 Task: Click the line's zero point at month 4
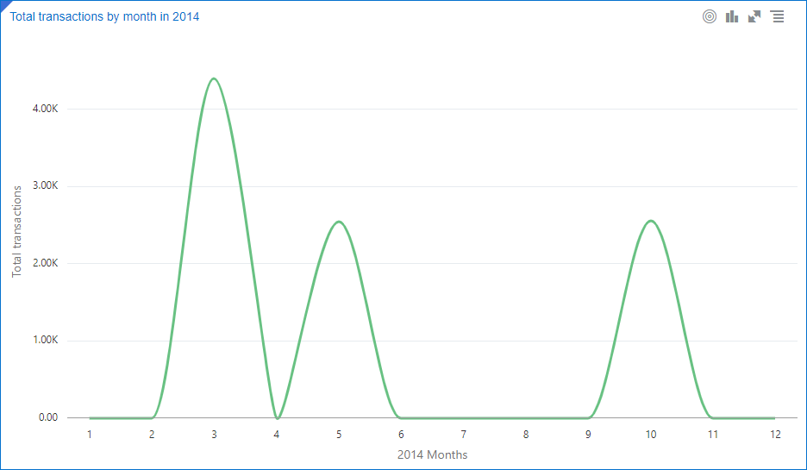277,418
